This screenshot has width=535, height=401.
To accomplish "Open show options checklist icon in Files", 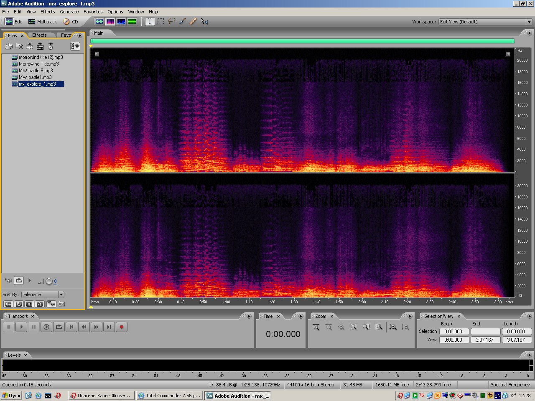I will [x=75, y=46].
